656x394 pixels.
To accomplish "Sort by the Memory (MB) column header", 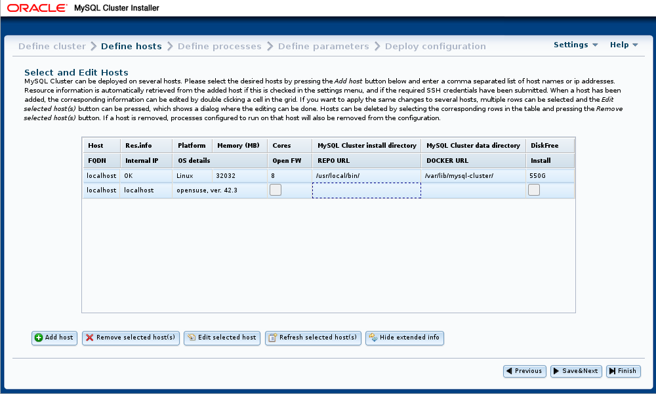I will point(238,145).
